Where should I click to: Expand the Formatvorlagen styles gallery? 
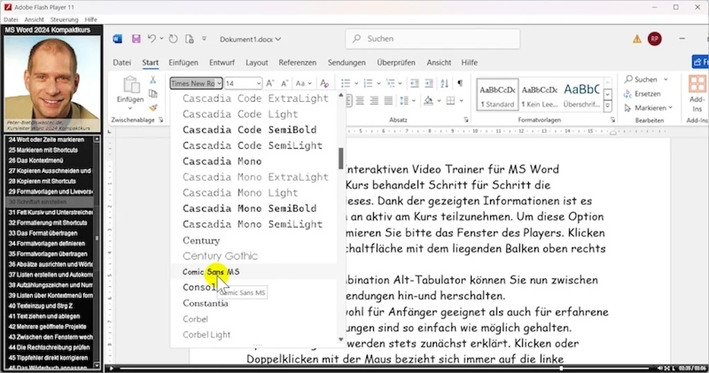click(x=608, y=106)
